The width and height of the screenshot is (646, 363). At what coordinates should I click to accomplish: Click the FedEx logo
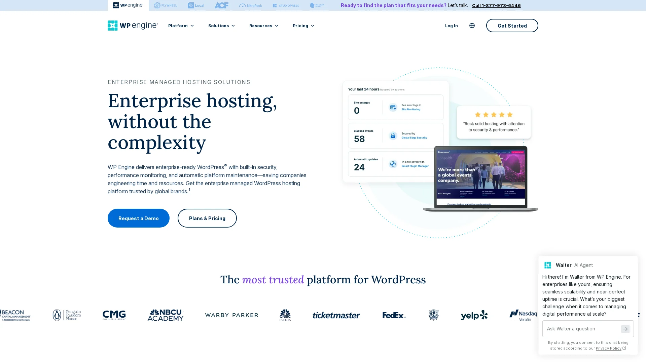394,315
